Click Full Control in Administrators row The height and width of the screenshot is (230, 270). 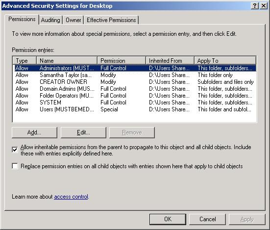(x=113, y=68)
